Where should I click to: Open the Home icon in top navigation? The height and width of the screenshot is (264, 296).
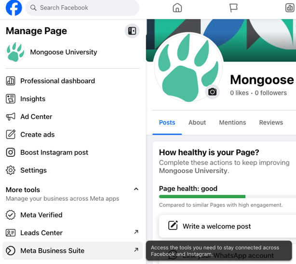coord(177,8)
